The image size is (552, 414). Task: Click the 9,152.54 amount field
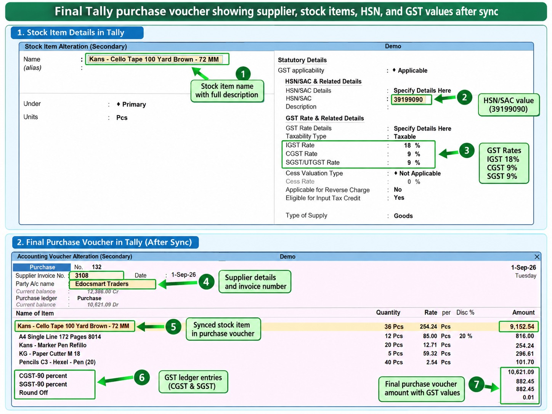click(518, 326)
